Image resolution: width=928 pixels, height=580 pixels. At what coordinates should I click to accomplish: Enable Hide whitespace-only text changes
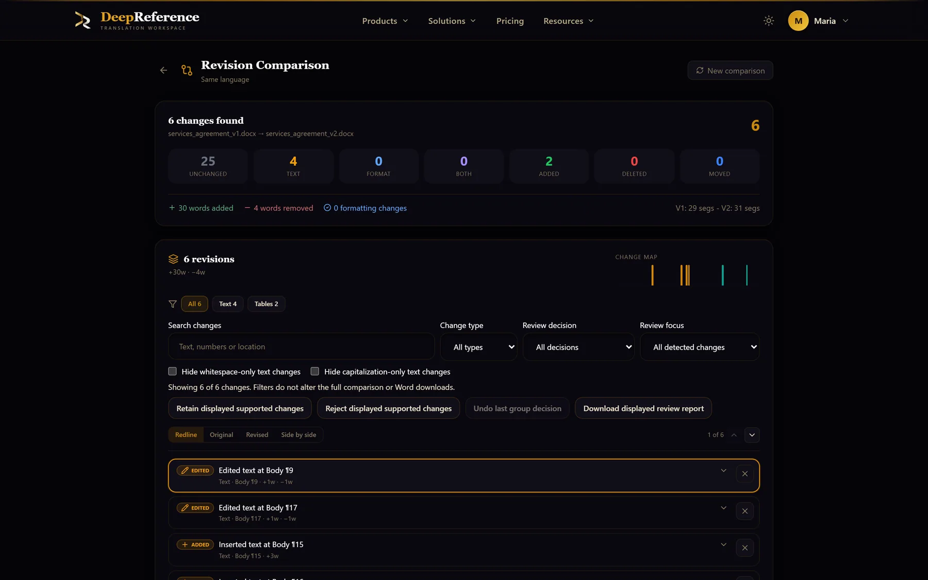coord(172,371)
